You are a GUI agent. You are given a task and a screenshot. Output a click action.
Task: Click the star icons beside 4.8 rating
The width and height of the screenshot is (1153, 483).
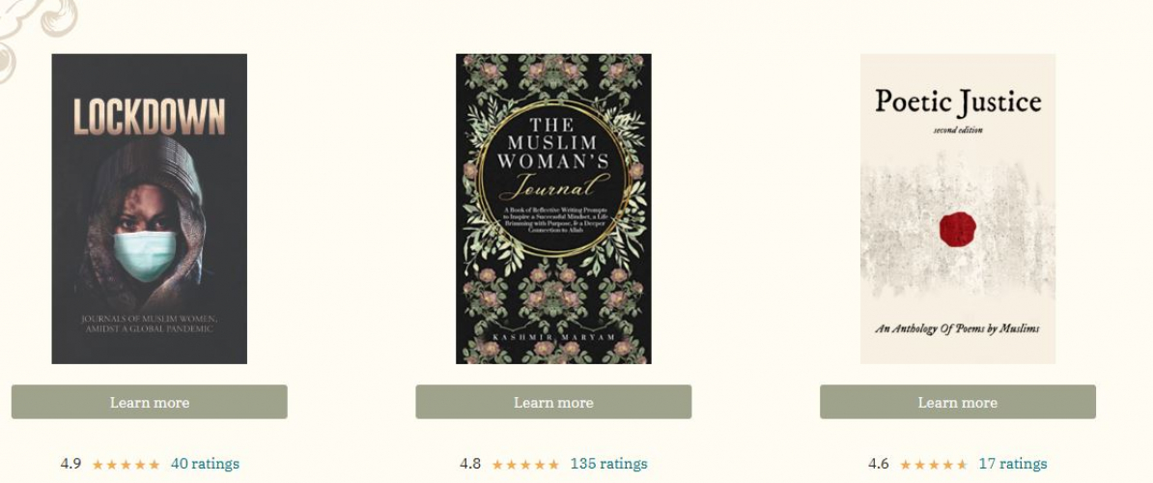point(525,465)
